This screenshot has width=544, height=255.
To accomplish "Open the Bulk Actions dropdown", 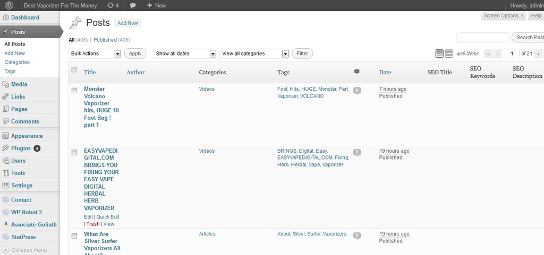I will point(95,54).
